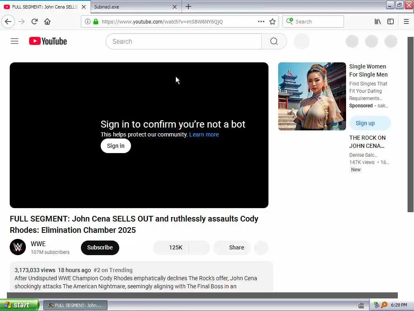Click the YouTube search input field
The image size is (414, 311).
pyautogui.click(x=184, y=41)
